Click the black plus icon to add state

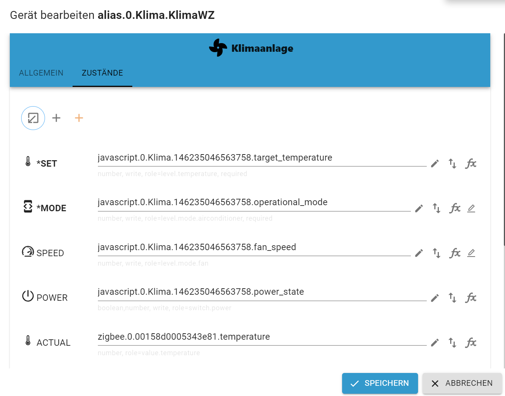pyautogui.click(x=56, y=118)
